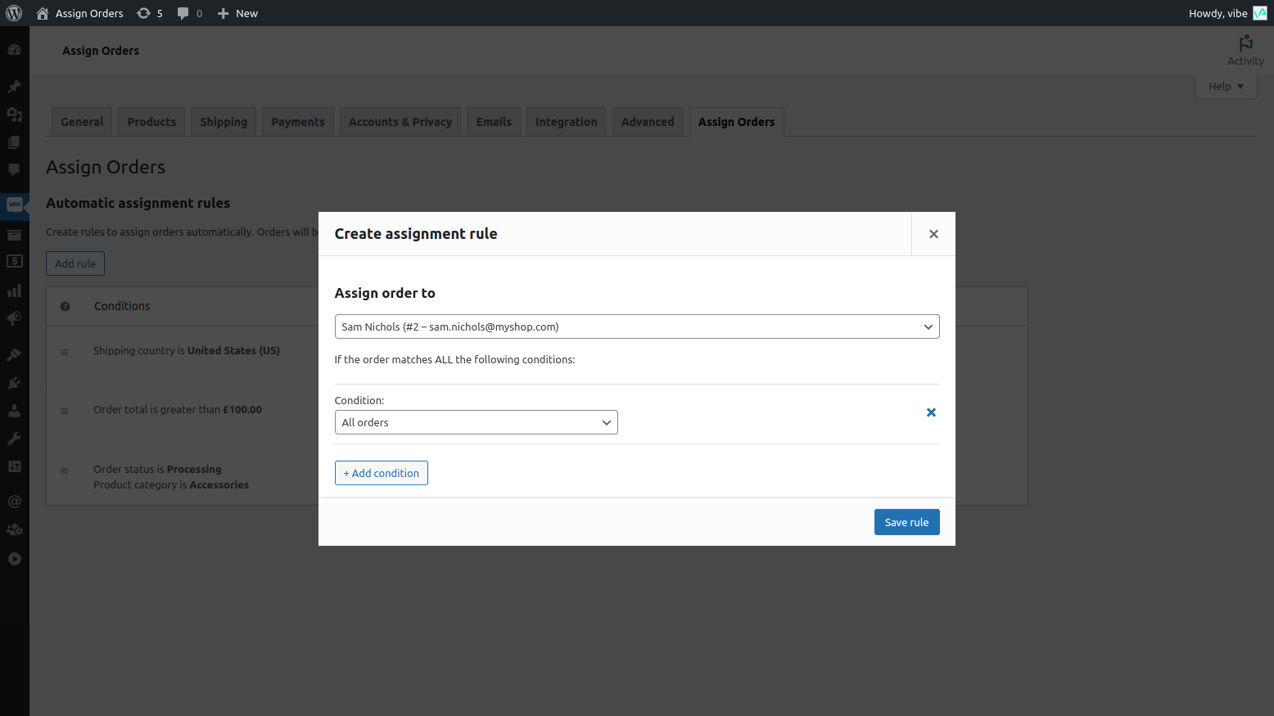This screenshot has height=716, width=1274.
Task: Open the New menu in admin bar
Action: pos(237,13)
